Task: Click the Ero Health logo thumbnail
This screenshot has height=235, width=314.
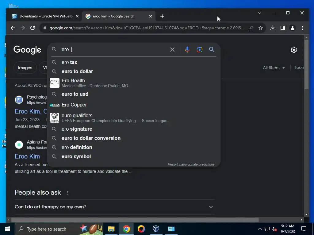Action: 55,83
